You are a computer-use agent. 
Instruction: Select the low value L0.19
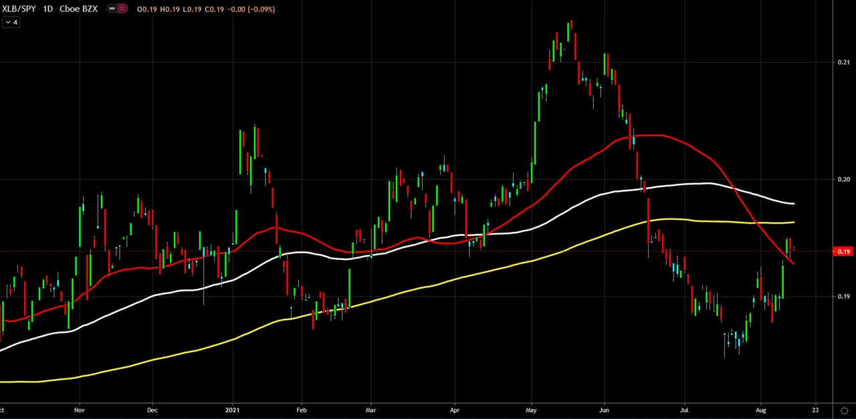point(191,9)
